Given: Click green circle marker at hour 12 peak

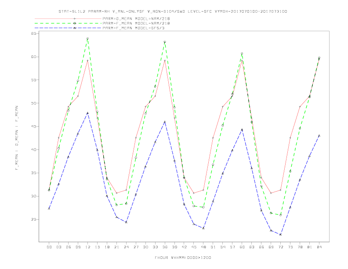Looking at the screenshot, I should [x=88, y=39].
